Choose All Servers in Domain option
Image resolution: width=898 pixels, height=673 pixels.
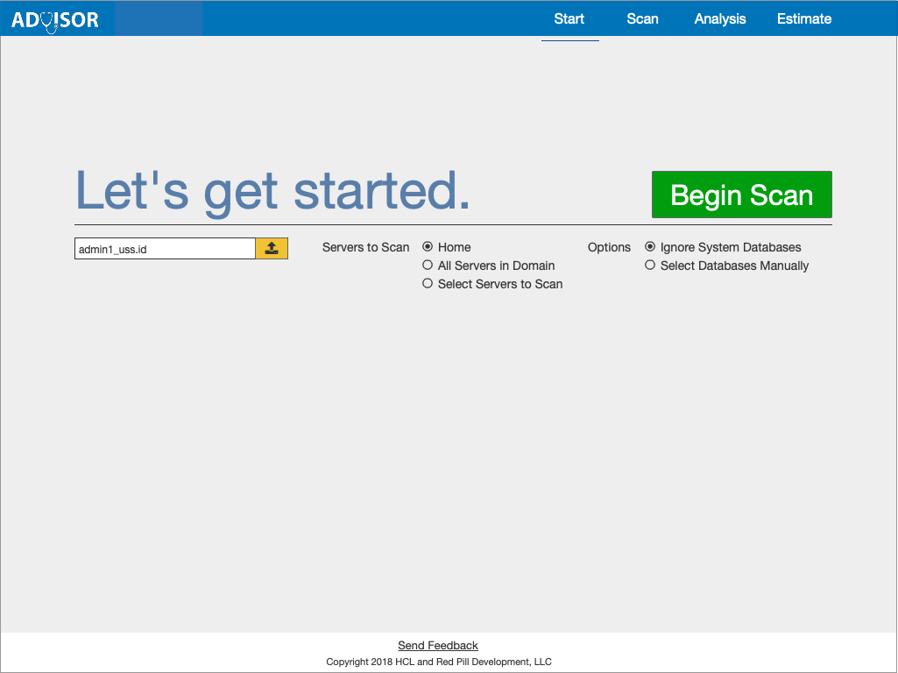pos(428,266)
